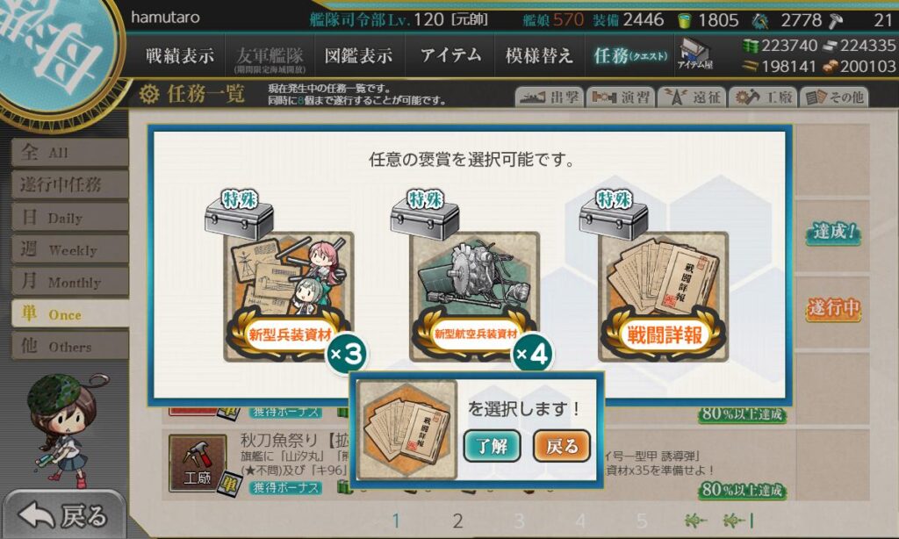Viewport: 899px width, 539px height.
Task: Cancel selection with orange 戻る button
Action: (561, 446)
